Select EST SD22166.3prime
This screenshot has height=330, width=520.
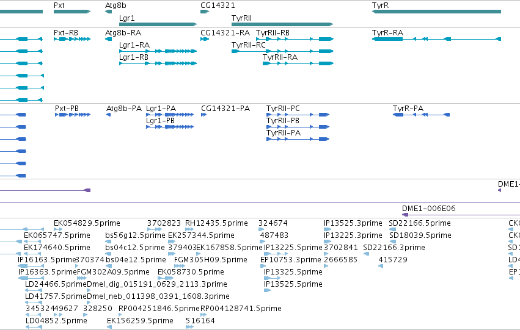pos(366,254)
